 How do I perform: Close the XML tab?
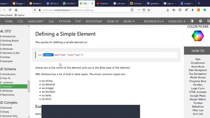pyautogui.click(x=92, y=4)
